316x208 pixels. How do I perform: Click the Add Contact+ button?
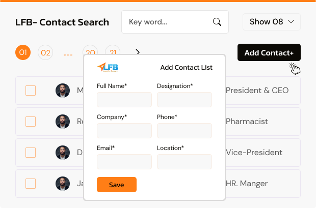click(x=269, y=52)
